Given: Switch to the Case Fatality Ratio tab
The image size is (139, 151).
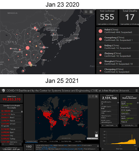Looking at the screenshot, I should (x=66, y=141).
